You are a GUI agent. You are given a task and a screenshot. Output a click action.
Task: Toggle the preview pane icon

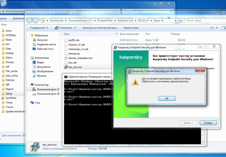pyautogui.click(x=223, y=28)
